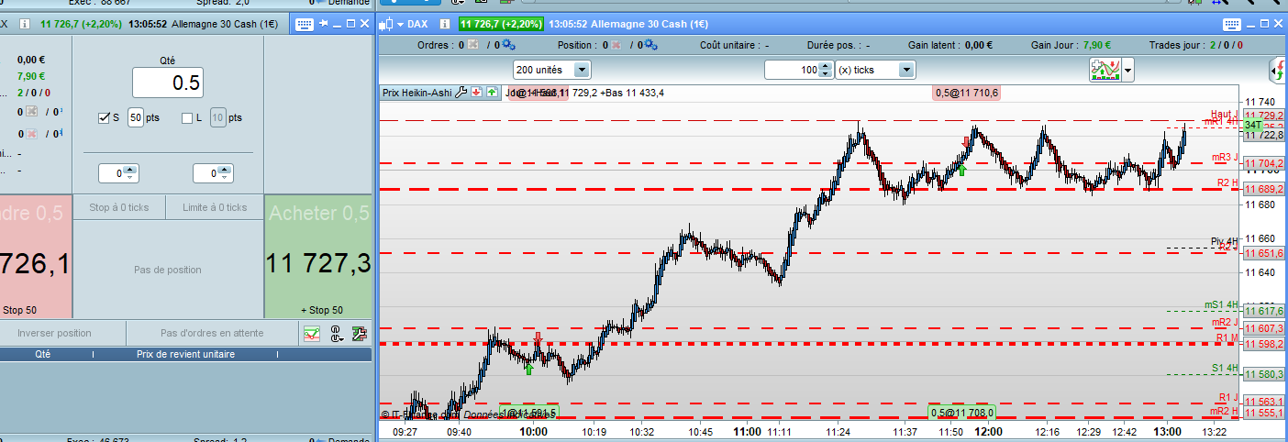
Task: Select green buy arrow marker near 10:00
Action: click(x=528, y=369)
